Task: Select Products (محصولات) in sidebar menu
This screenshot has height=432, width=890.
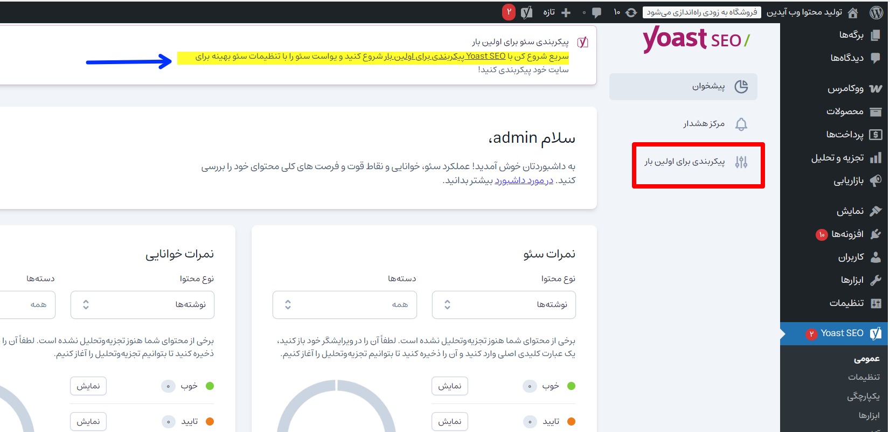Action: tap(845, 112)
